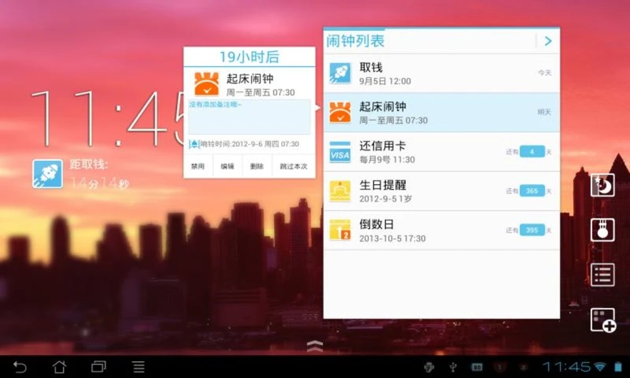Tap 编辑 to edit the alarm

point(227,166)
